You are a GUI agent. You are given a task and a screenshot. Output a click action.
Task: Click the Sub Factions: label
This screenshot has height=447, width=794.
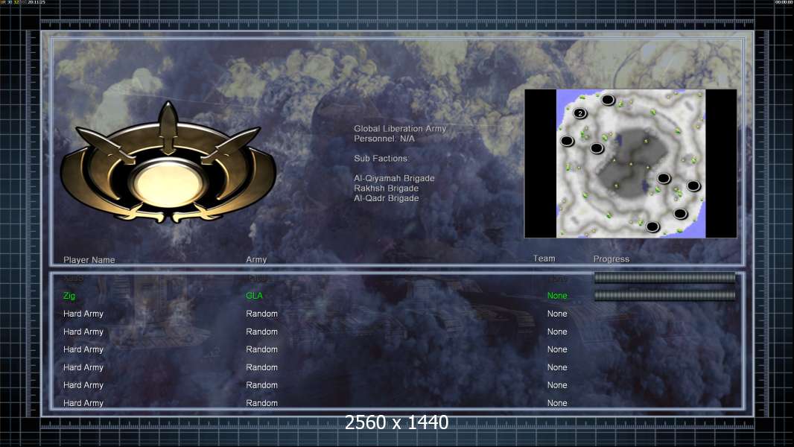point(381,159)
